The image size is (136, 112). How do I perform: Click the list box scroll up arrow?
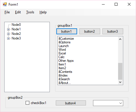pos(120,39)
